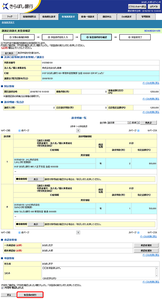This screenshot has height=299, width=162.
Task: Click the 債権金額 total 1,500,000
Action: click(154, 92)
